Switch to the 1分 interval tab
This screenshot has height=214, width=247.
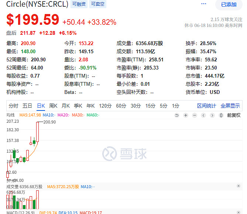pyautogui.click(x=175, y=106)
